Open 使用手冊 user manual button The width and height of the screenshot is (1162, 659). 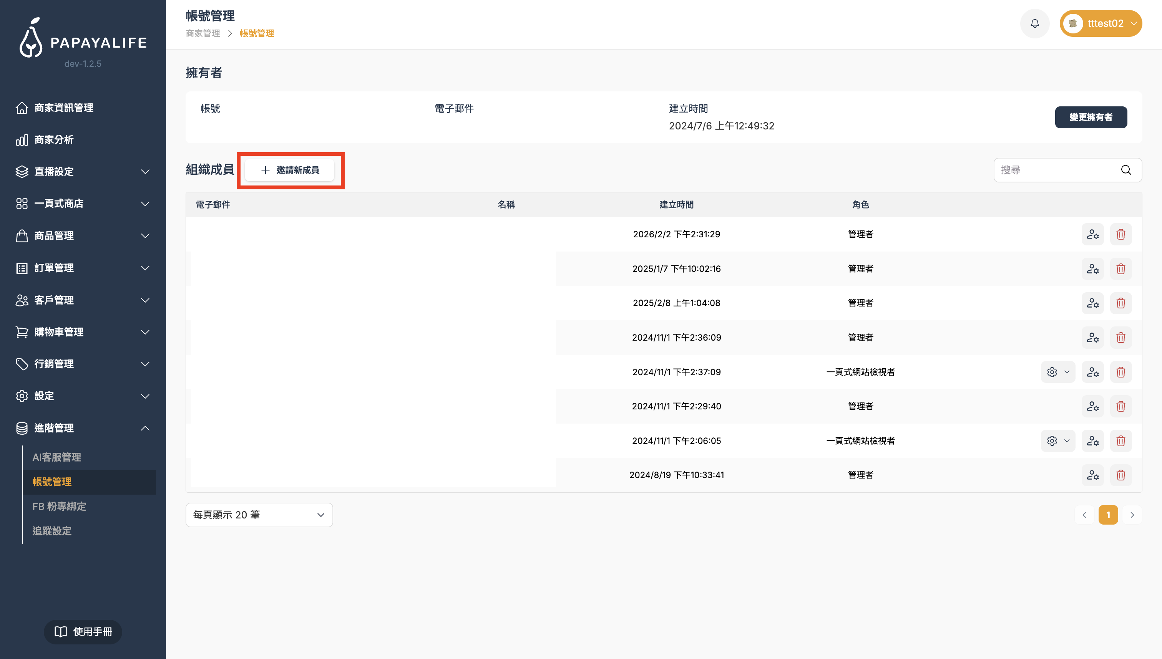click(83, 632)
